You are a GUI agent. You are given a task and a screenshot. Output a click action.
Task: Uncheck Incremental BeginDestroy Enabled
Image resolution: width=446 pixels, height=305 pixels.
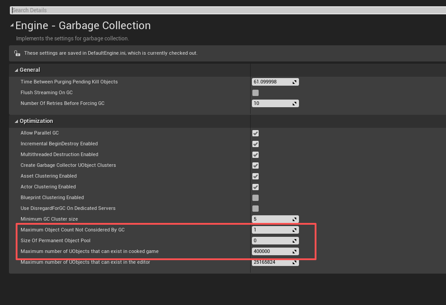coord(255,144)
